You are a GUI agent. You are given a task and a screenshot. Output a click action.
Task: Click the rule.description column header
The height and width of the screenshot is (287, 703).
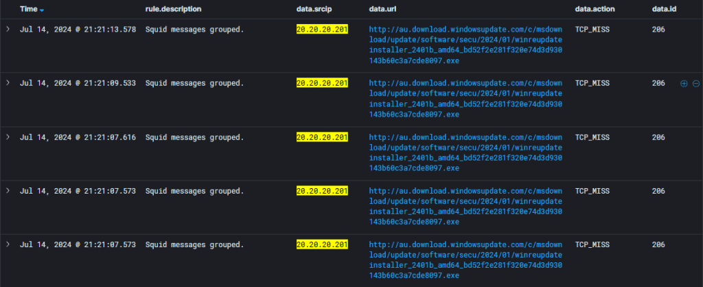point(174,10)
